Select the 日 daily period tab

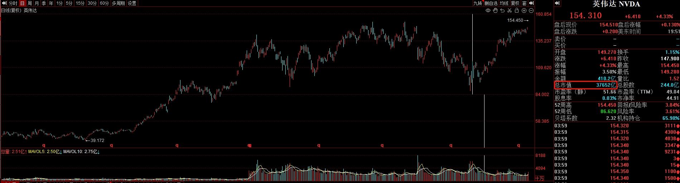point(22,3)
